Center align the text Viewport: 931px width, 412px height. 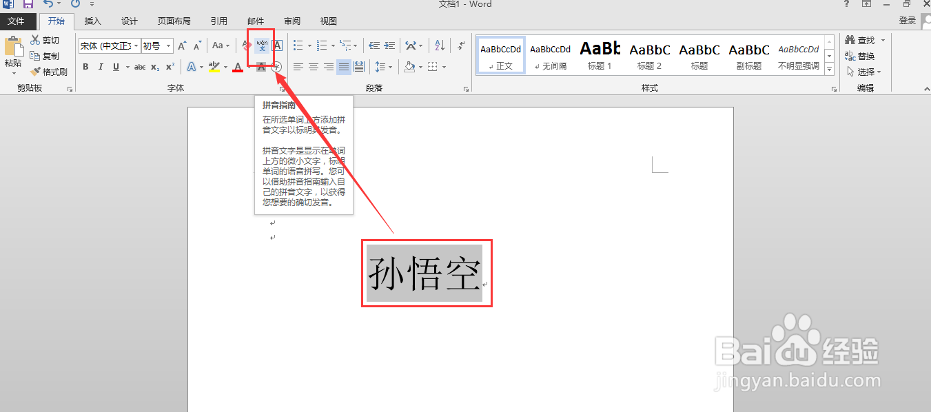314,67
